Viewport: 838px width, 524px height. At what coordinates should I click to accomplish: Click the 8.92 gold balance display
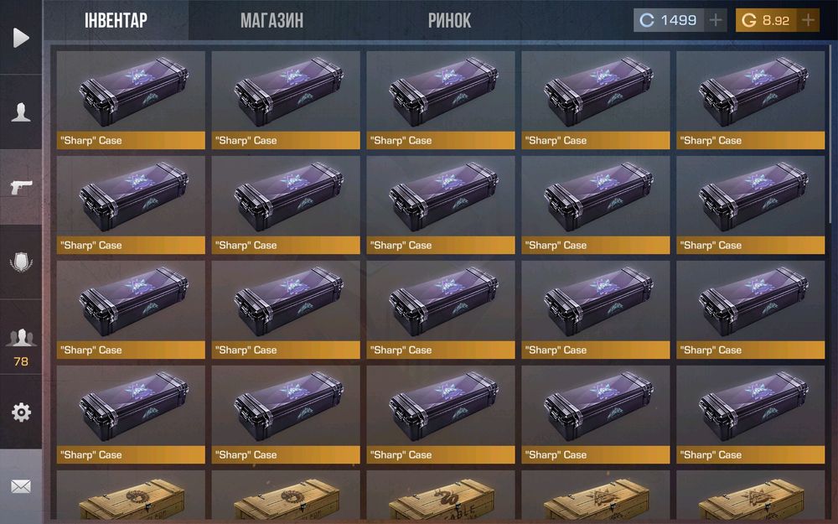[x=767, y=20]
